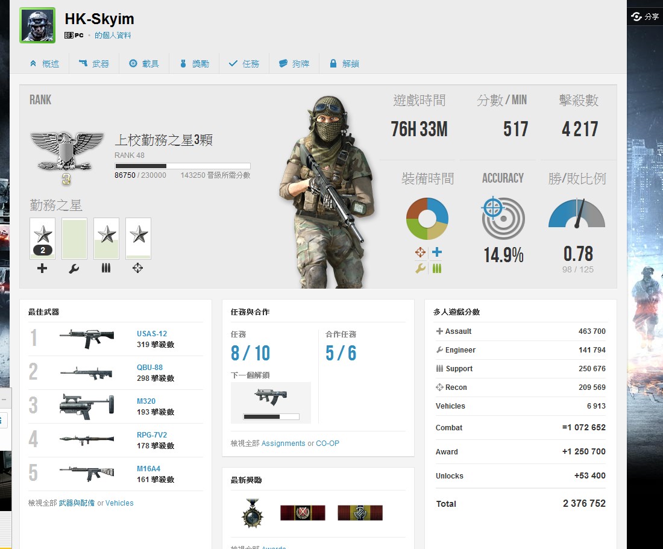Select the Assault service star card
This screenshot has width=663, height=549.
click(42, 239)
